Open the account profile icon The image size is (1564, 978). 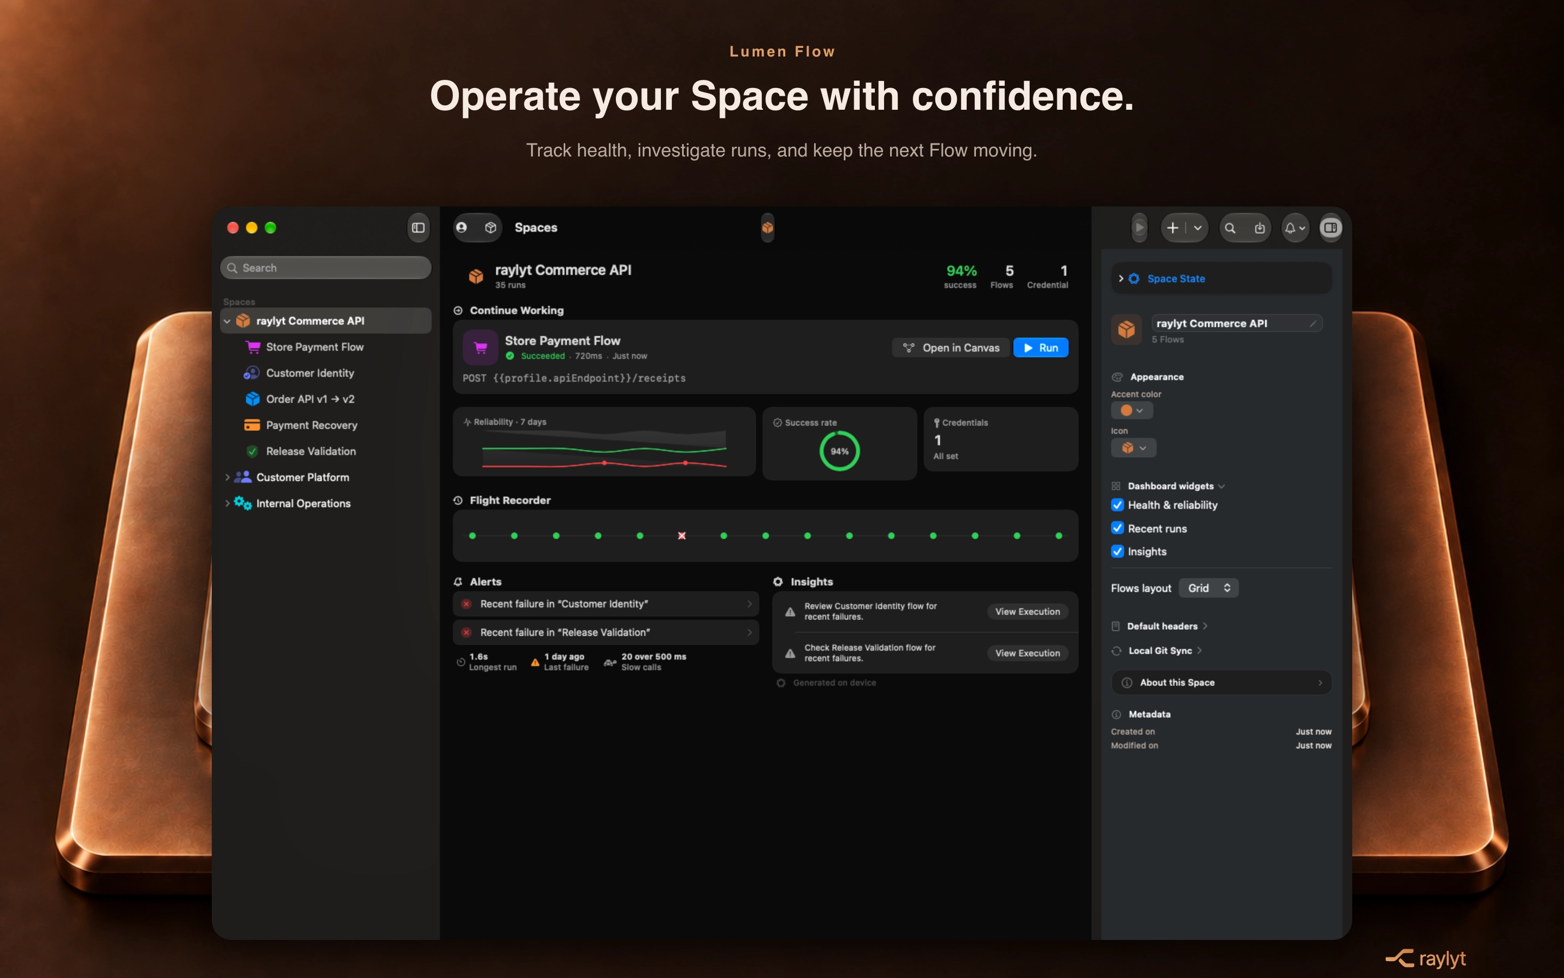click(x=462, y=228)
